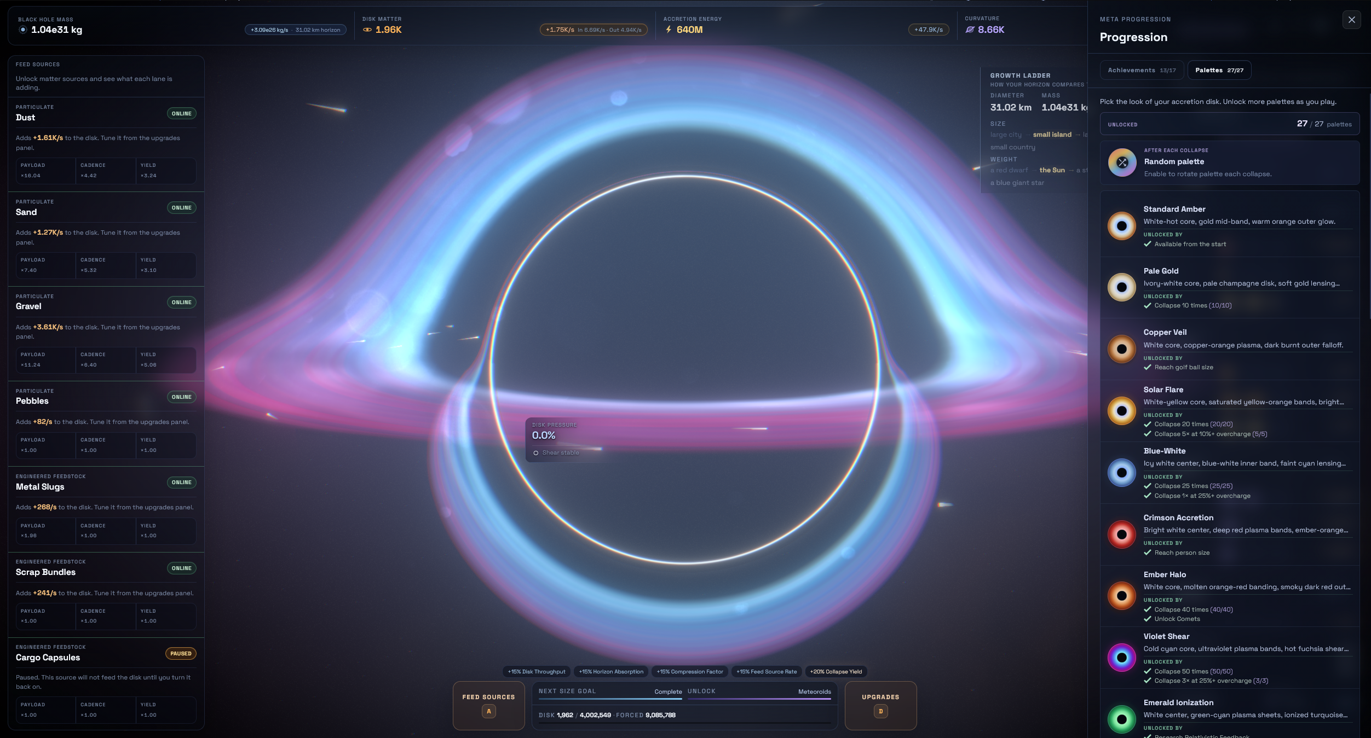Click the +15% Compression Factor bonus chip

(690, 672)
